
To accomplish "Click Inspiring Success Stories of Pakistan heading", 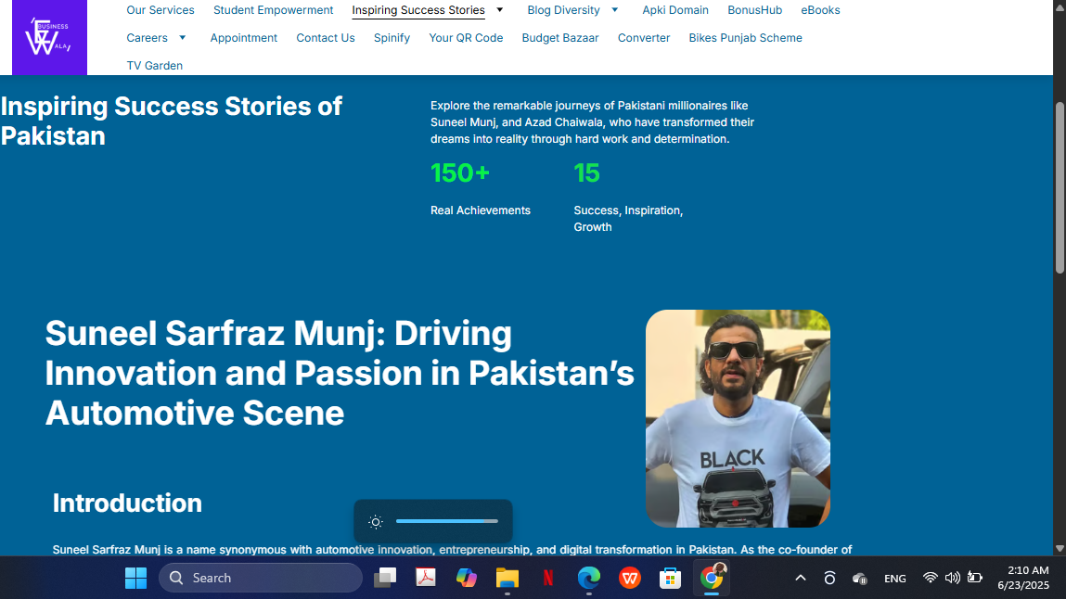I will click(172, 121).
